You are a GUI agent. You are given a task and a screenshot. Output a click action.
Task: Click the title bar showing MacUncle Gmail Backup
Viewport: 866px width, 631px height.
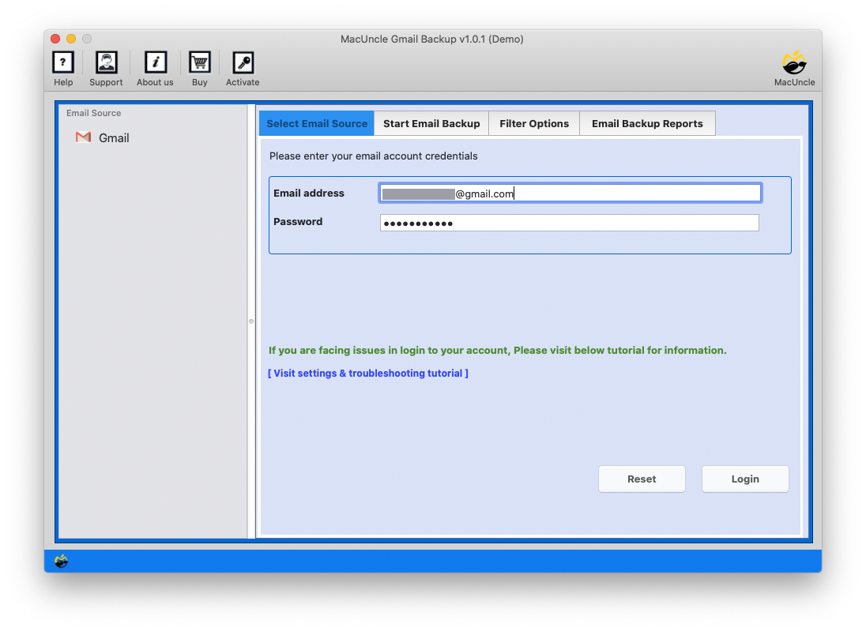[432, 39]
